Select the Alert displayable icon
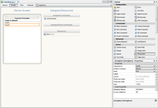This screenshot has height=108, width=158. click(x=115, y=7)
